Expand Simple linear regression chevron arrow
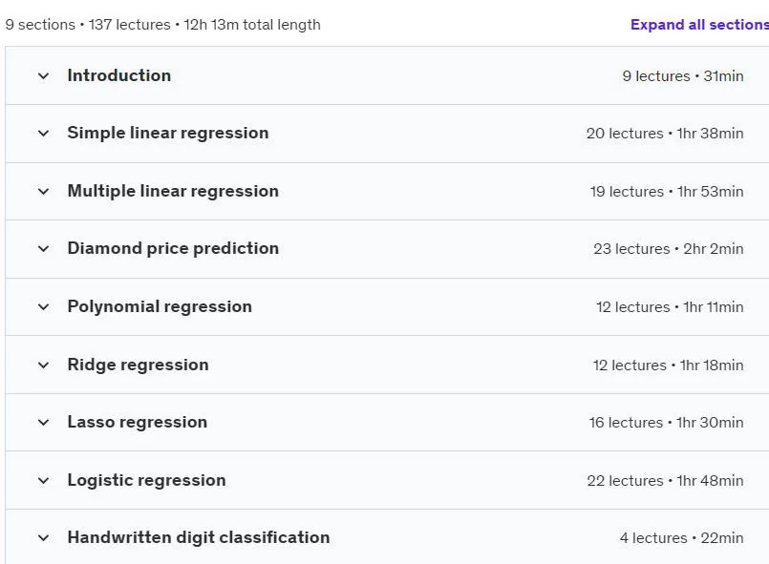This screenshot has height=564, width=769. click(43, 134)
